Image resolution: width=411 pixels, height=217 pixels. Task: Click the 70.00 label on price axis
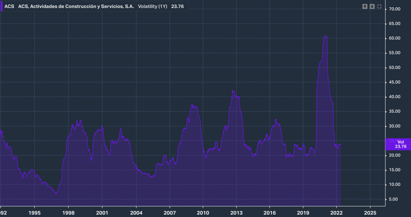[395, 9]
